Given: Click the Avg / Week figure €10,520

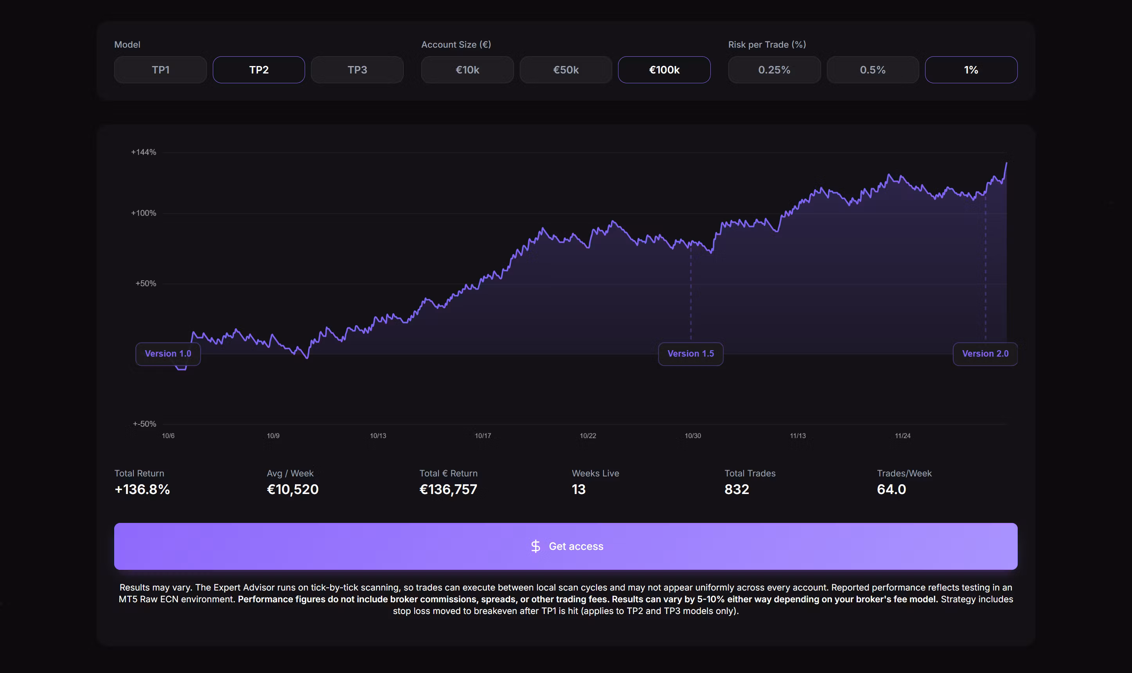Looking at the screenshot, I should click(292, 489).
